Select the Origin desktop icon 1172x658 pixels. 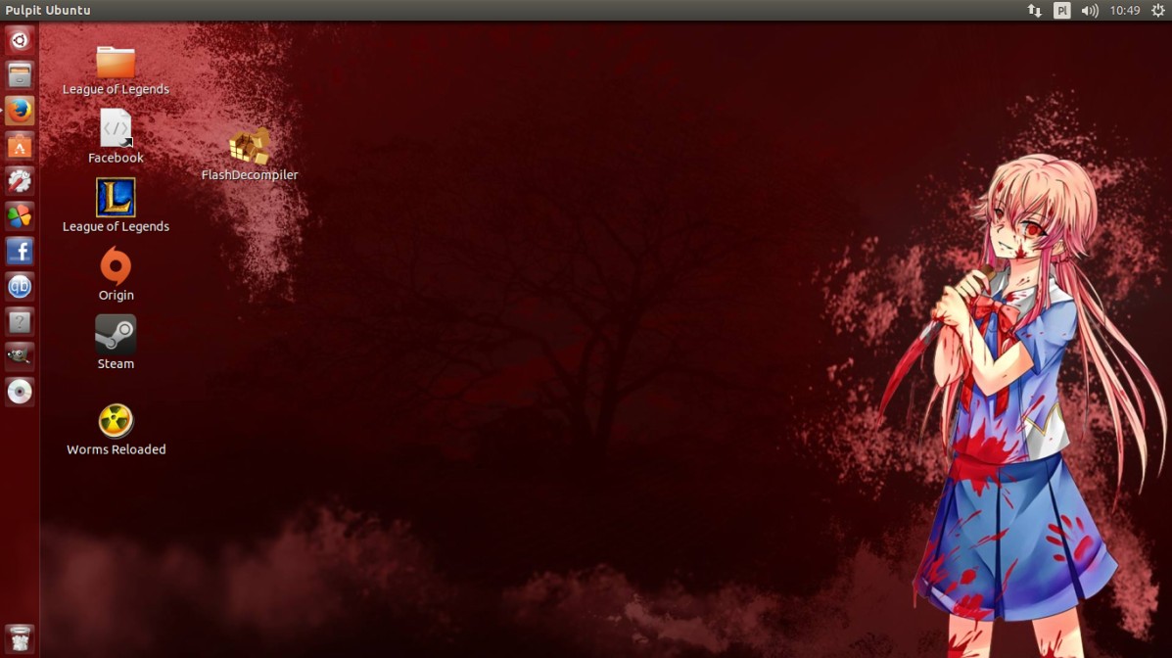click(116, 265)
